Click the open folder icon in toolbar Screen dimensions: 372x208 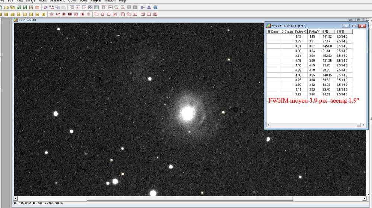point(6,7)
